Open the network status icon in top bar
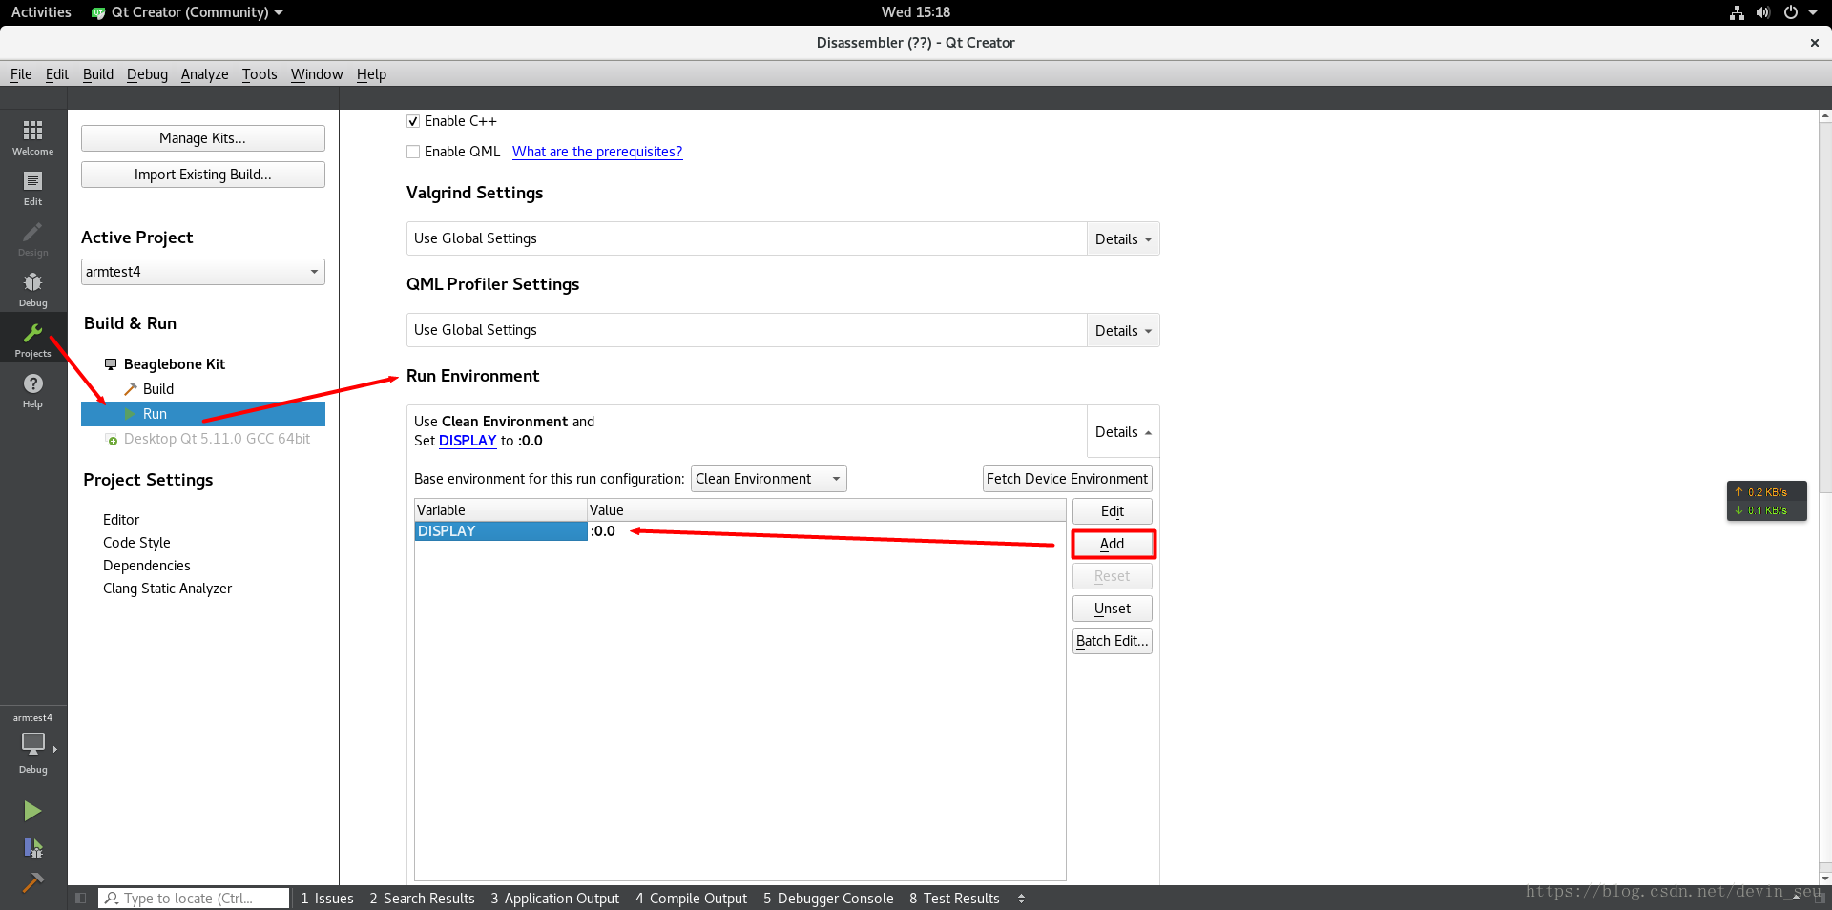Screen dimensions: 1832x910 coord(1737,12)
